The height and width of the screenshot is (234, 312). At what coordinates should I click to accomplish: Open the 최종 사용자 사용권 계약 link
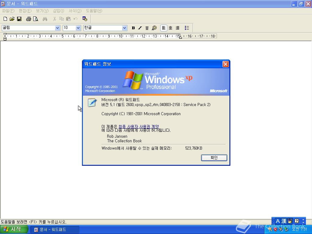(139, 126)
